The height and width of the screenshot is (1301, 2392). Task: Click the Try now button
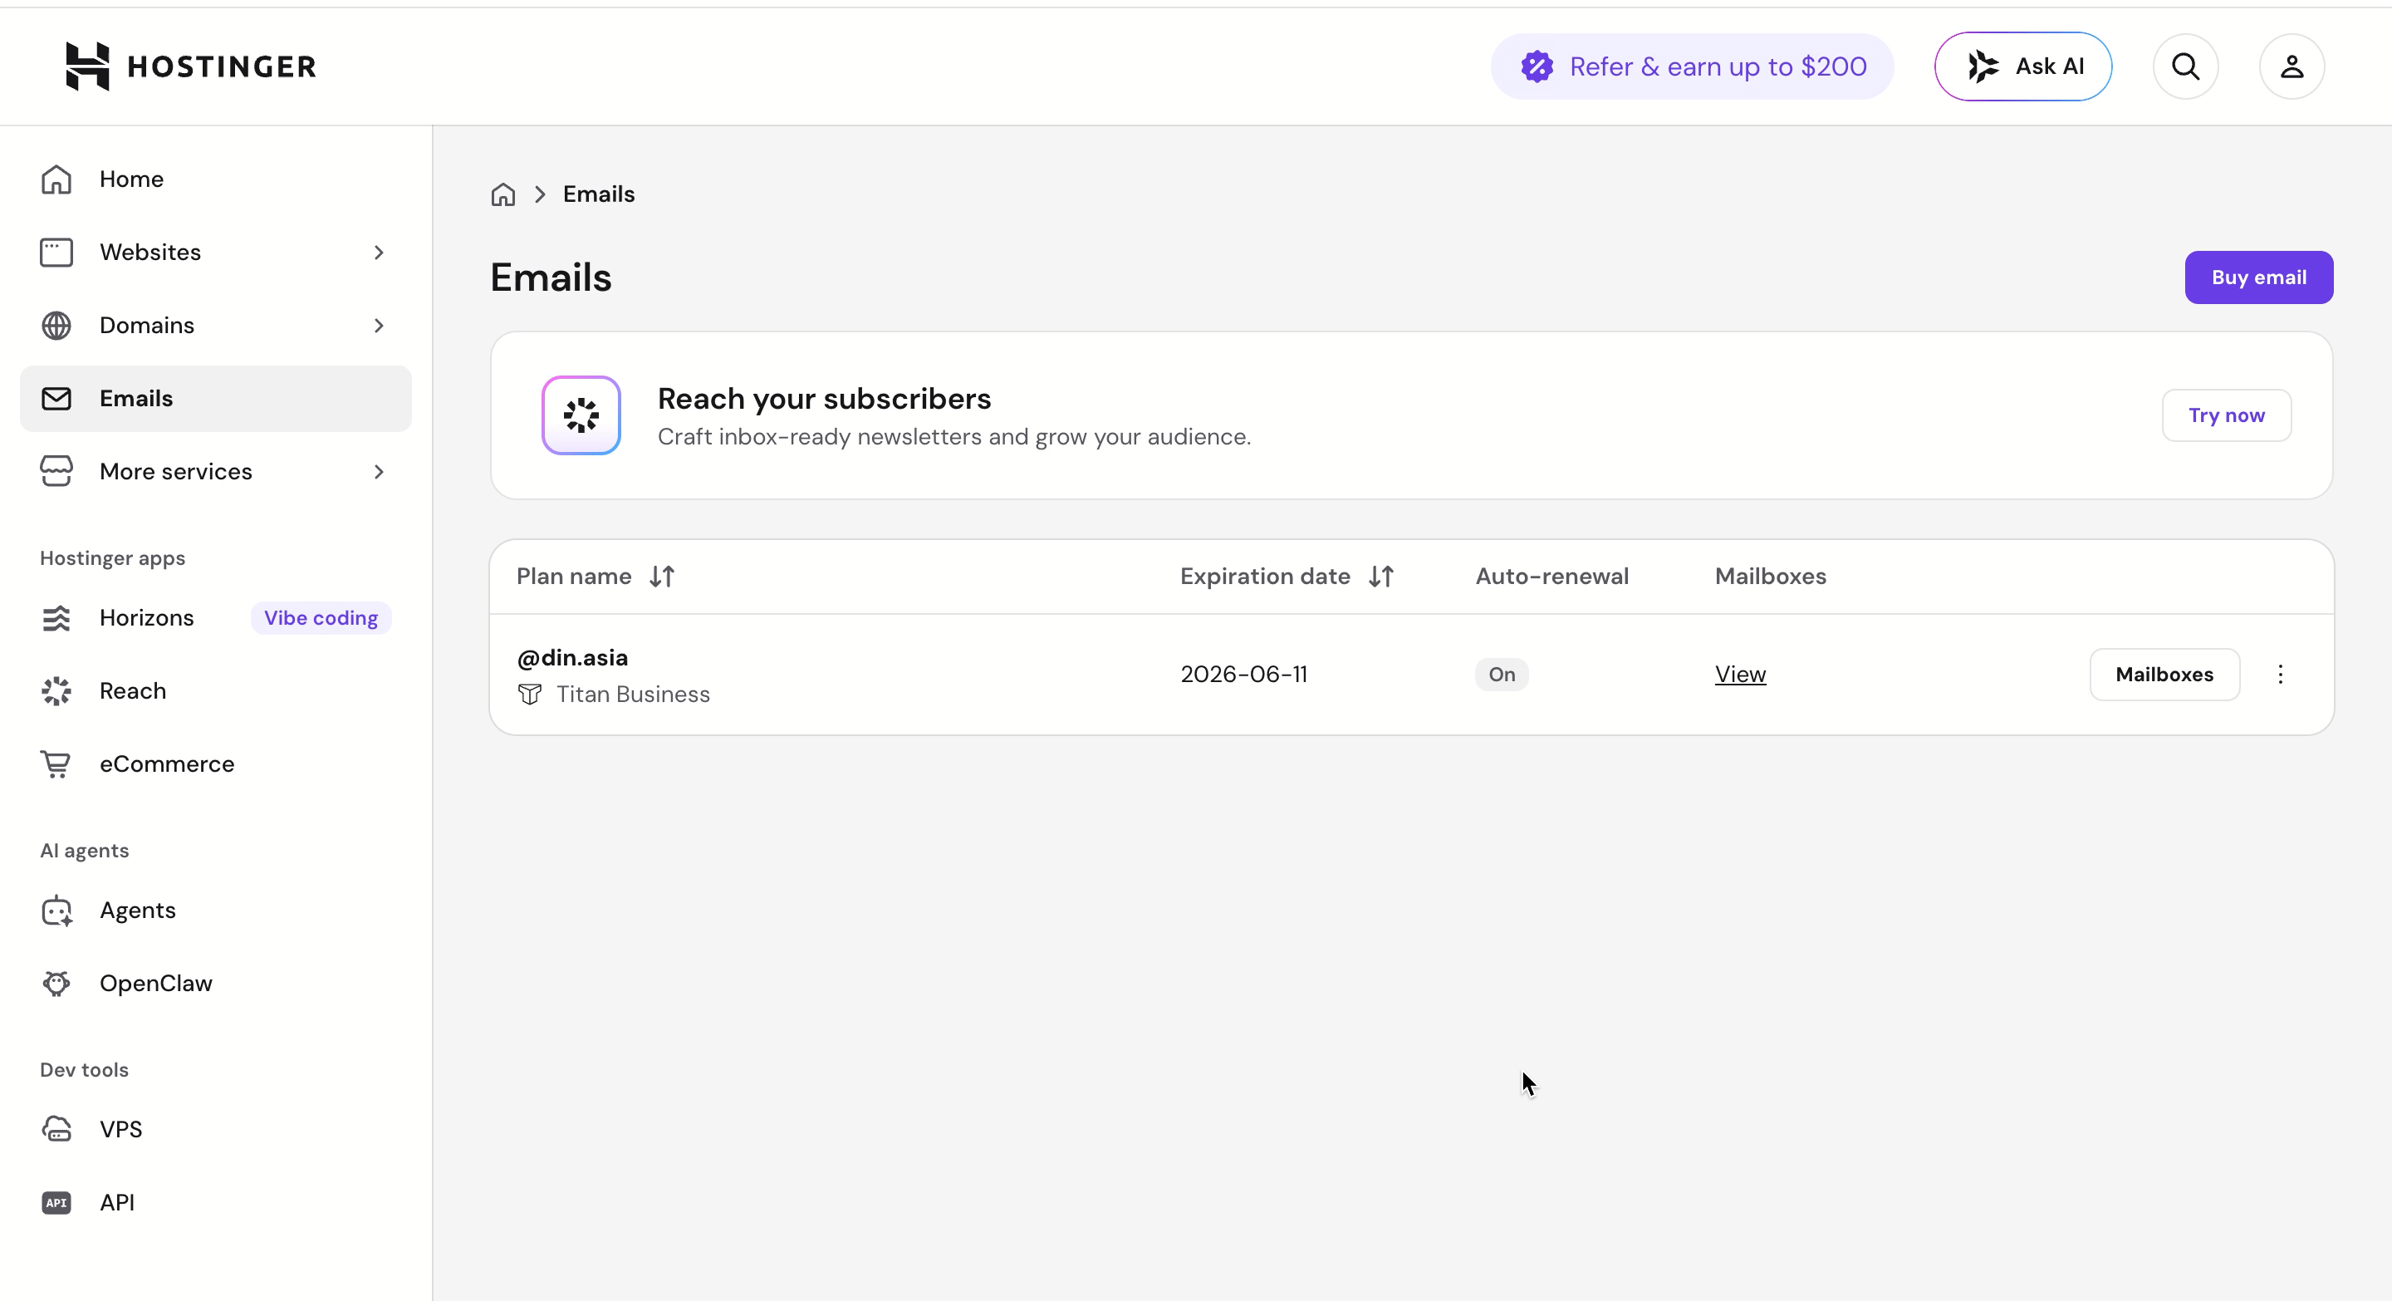(x=2226, y=415)
